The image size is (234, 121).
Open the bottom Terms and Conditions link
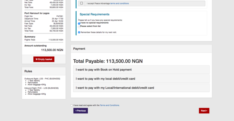[109, 105]
